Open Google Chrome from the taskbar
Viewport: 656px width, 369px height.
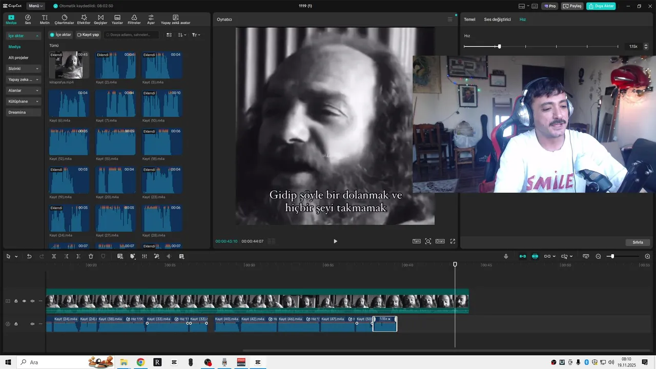pos(140,362)
